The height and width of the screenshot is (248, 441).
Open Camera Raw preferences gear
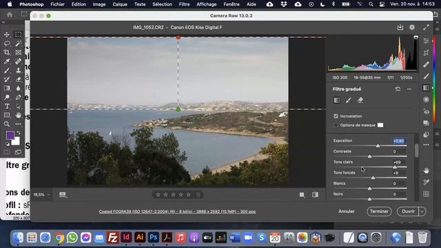point(412,28)
